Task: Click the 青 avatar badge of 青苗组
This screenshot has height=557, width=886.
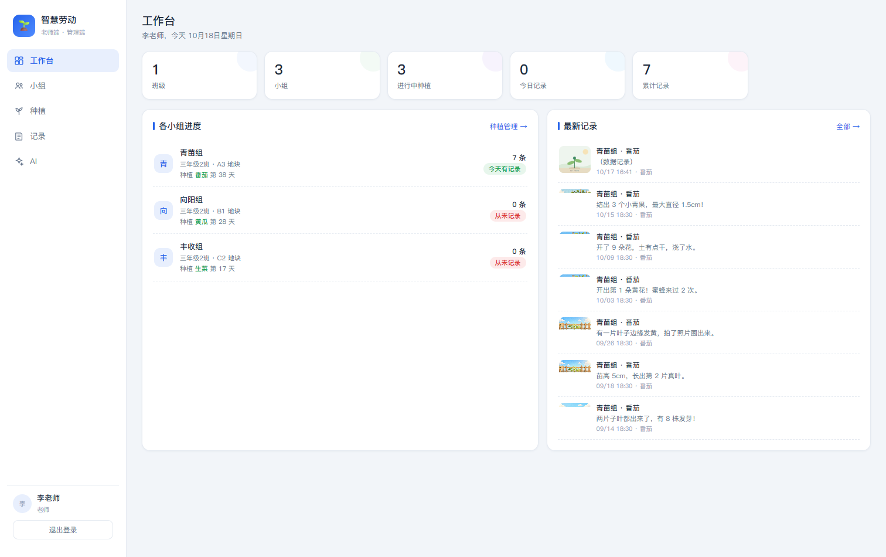Action: click(x=163, y=164)
